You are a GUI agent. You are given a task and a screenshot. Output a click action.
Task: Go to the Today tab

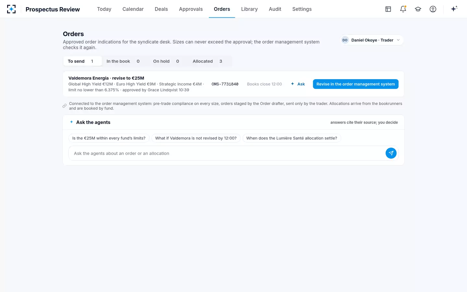[x=104, y=9]
